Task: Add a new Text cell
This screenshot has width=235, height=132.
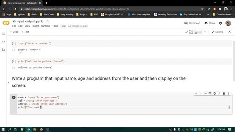Action: click(25, 32)
